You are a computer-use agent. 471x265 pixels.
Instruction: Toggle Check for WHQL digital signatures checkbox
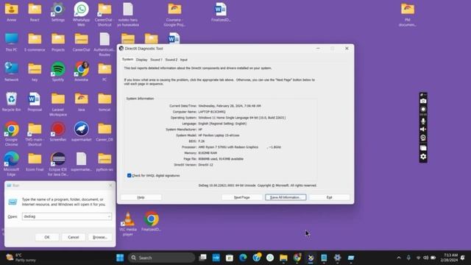coord(130,175)
